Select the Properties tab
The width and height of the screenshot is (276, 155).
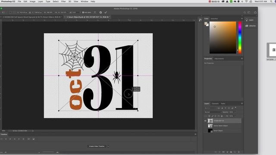(x=208, y=59)
